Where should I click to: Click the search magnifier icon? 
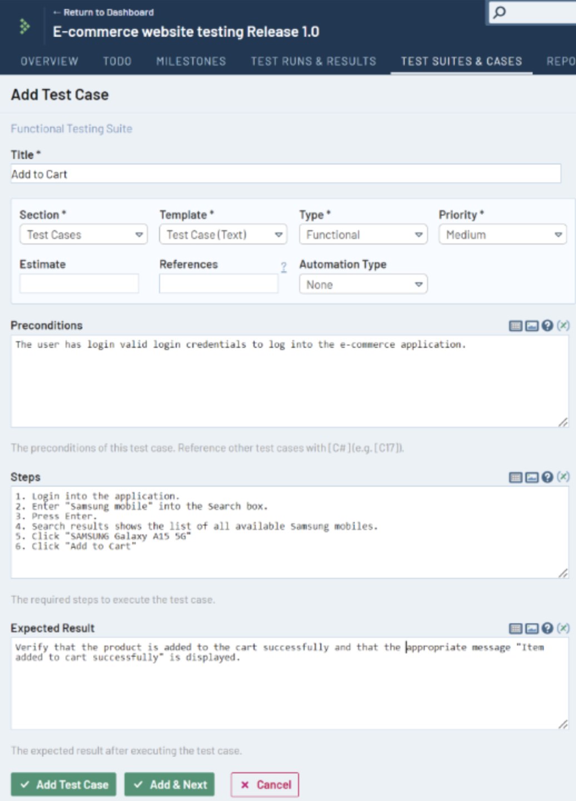tap(499, 12)
